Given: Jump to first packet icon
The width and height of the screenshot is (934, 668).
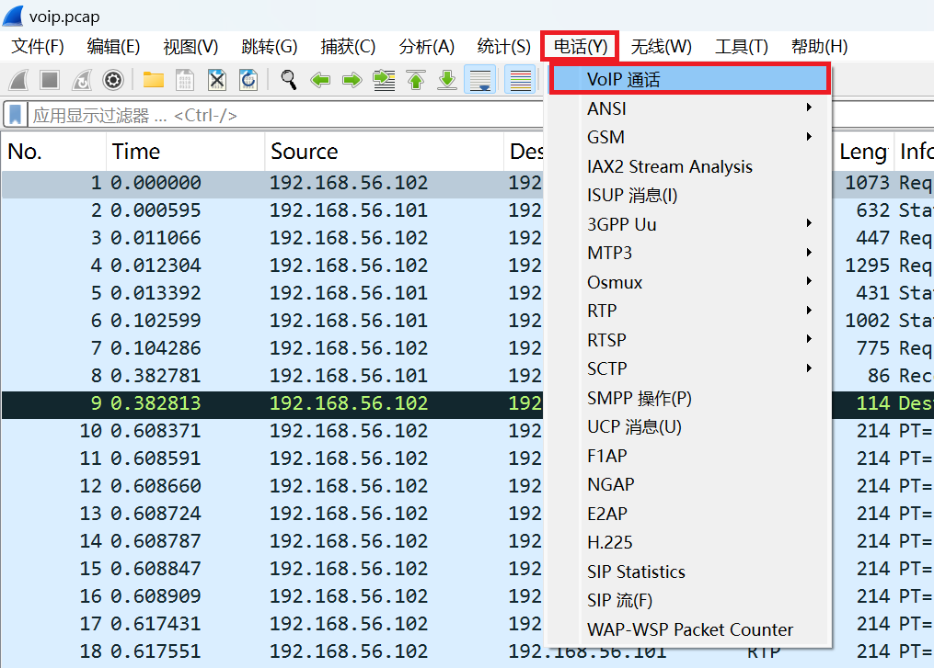Looking at the screenshot, I should pyautogui.click(x=416, y=80).
